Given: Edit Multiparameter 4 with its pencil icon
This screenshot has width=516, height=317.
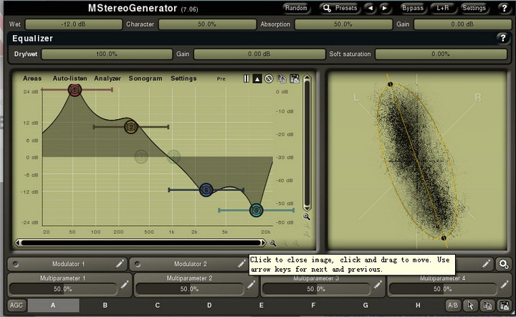Looking at the screenshot, I should click(504, 285).
